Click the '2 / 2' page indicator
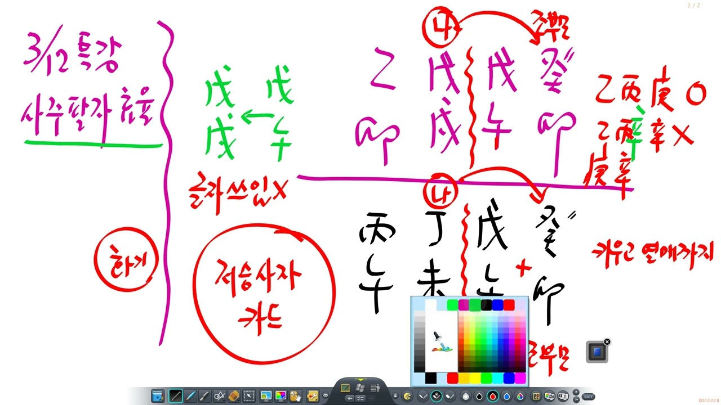The width and height of the screenshot is (721, 405). point(694,5)
